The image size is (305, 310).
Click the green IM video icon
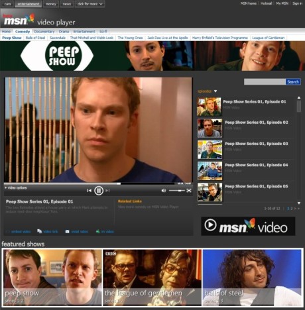[x=97, y=231]
